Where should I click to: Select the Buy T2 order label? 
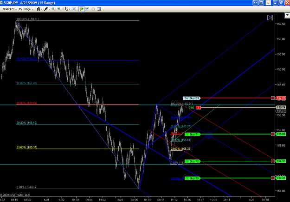pos(193,161)
